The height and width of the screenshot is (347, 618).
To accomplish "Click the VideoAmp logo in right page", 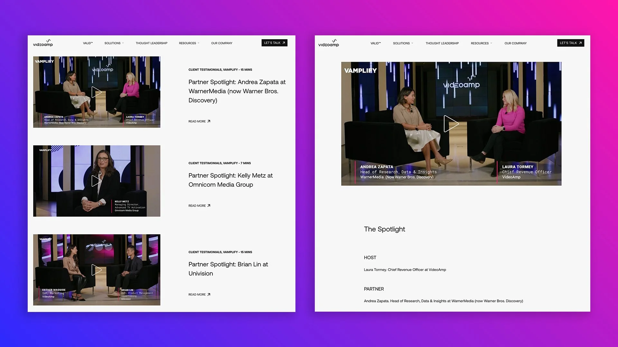I will 329,43.
